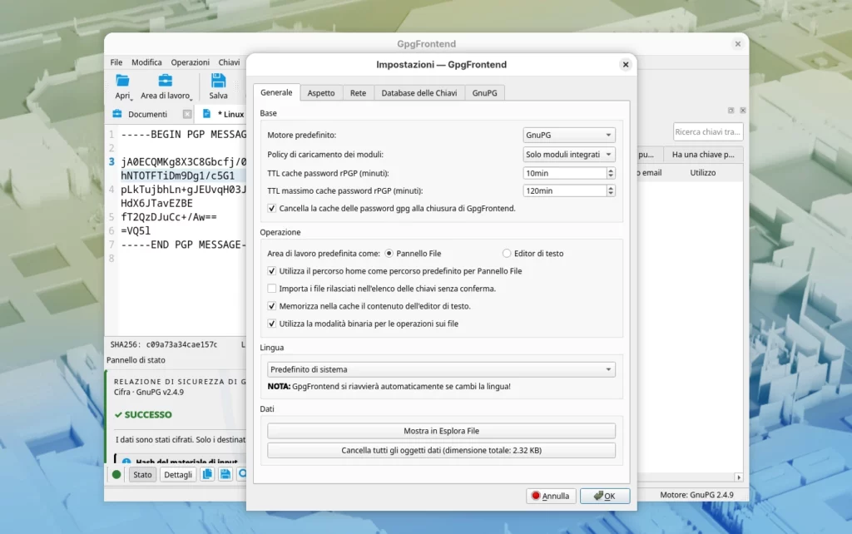
Task: Switch to the Rete tab
Action: 358,93
